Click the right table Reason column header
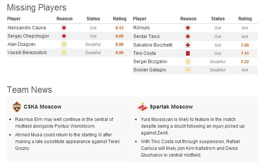The height and width of the screenshot is (163, 259). (188, 19)
